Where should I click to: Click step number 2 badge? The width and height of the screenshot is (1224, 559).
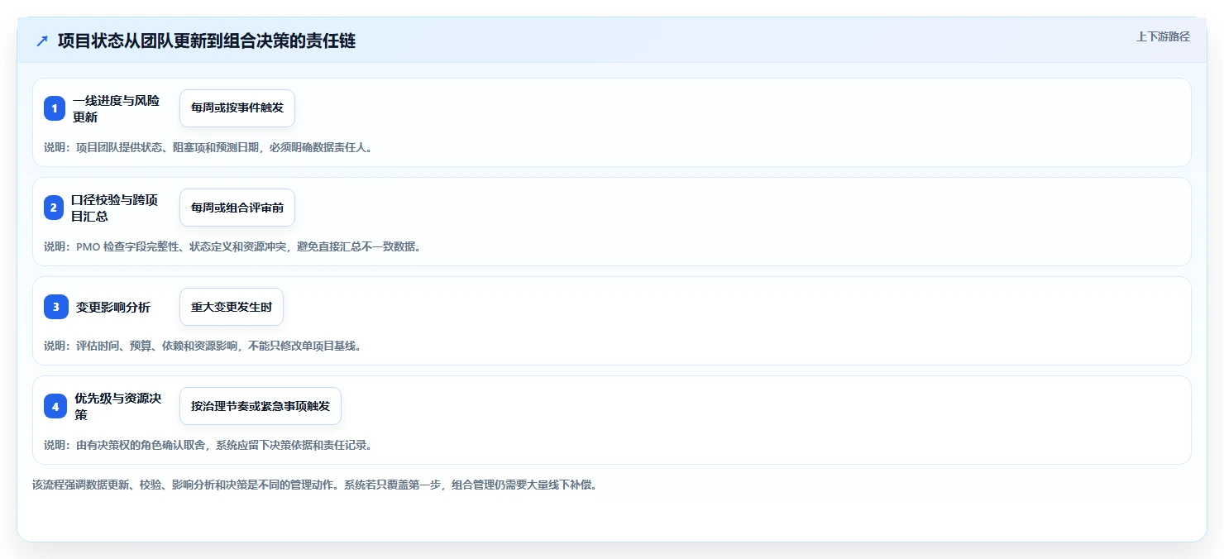pos(55,208)
